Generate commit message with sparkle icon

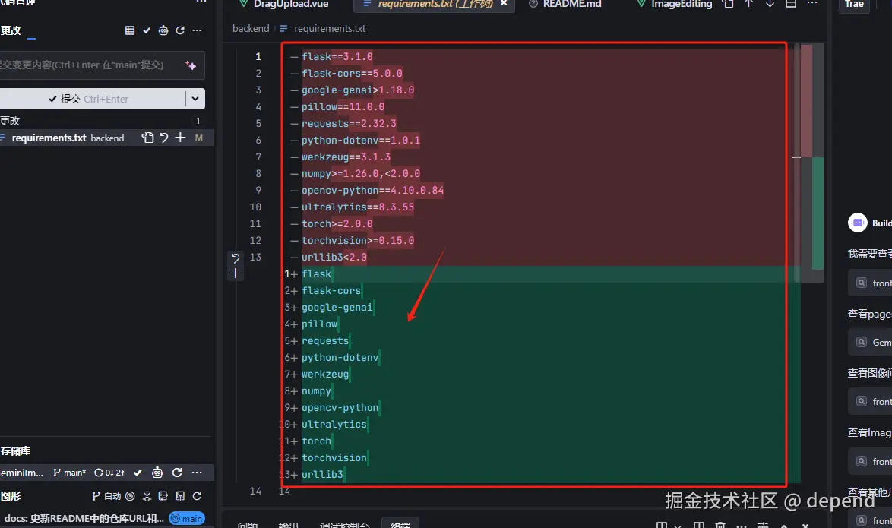191,65
